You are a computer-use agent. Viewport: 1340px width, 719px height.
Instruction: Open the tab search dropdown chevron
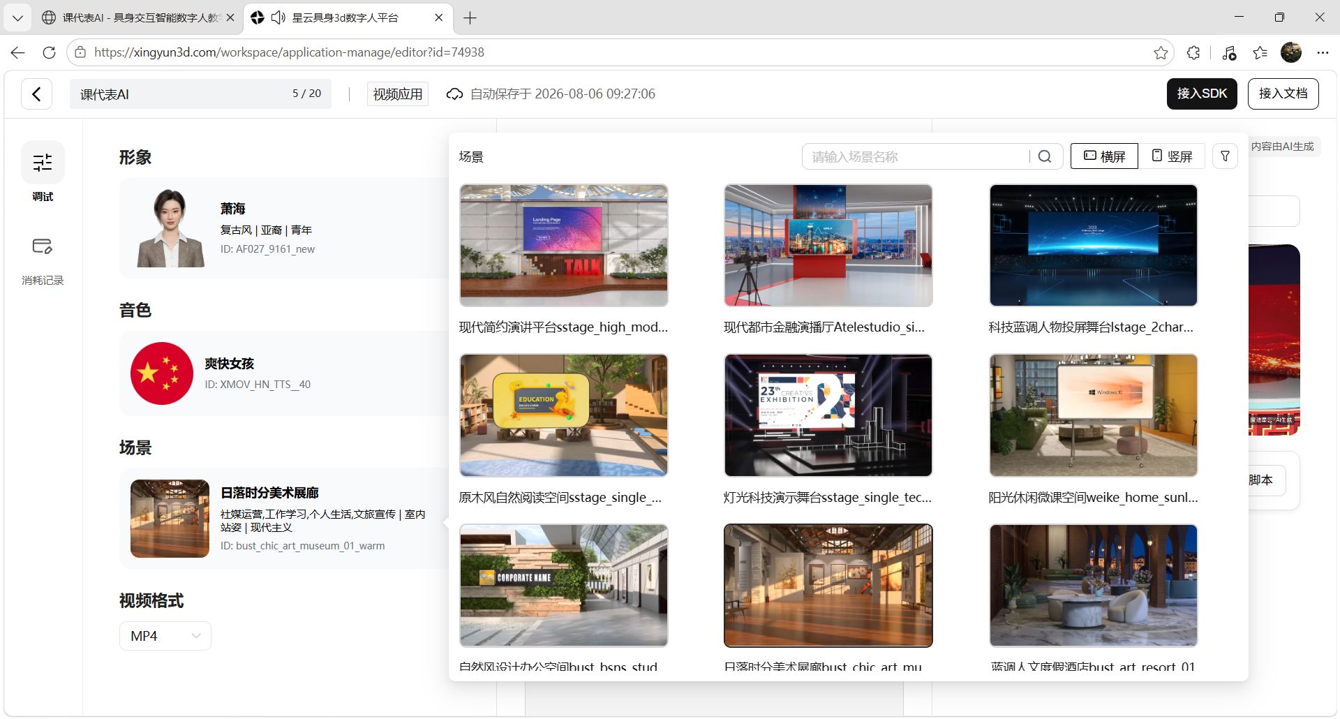pos(17,17)
